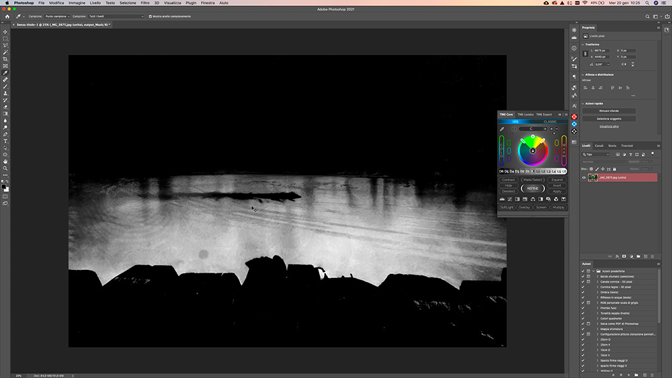Toggle the 'Mostra anello campionamento' checkbox
The width and height of the screenshot is (672, 378).
151,16
